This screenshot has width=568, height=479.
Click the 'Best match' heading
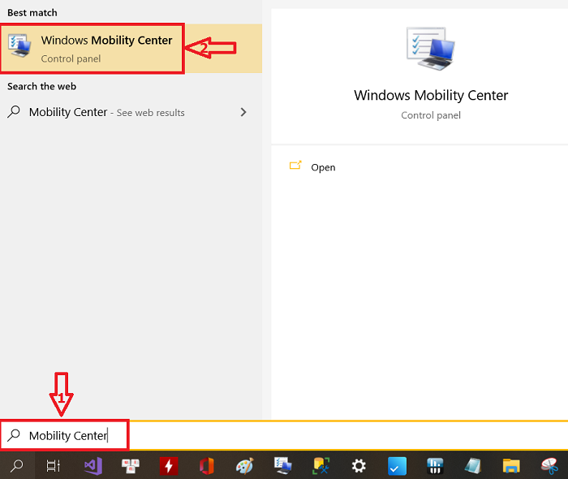pyautogui.click(x=32, y=13)
